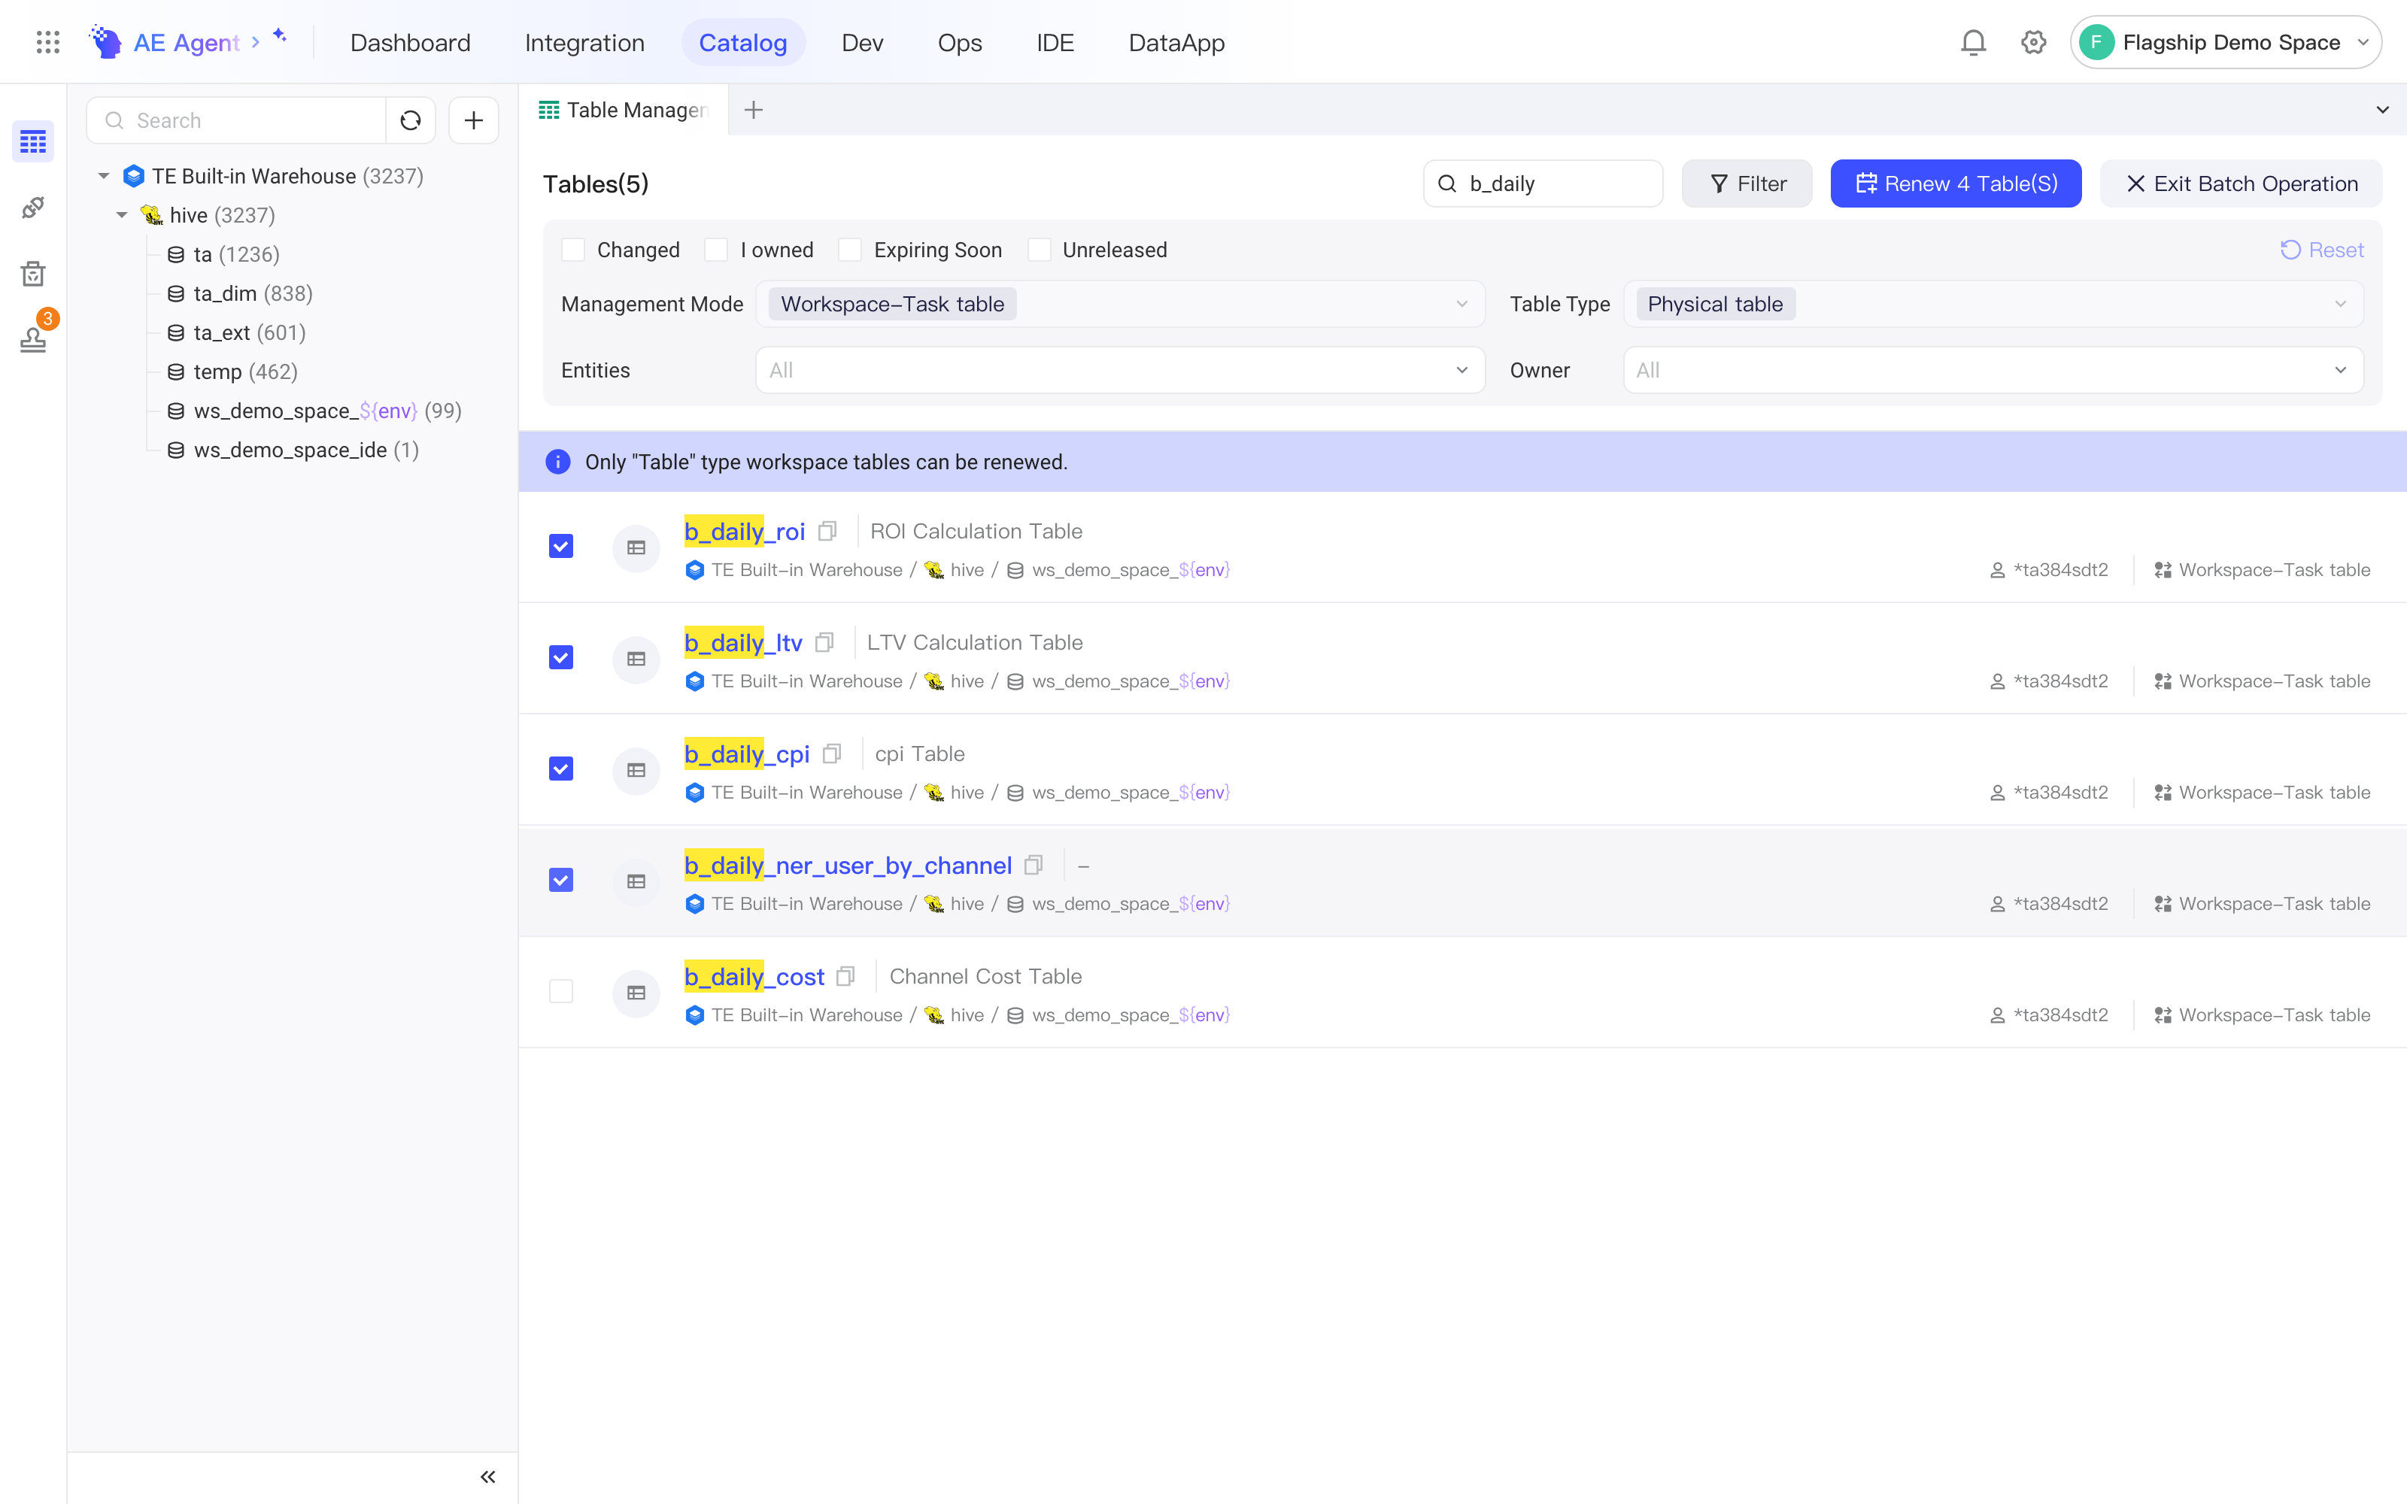This screenshot has width=2407, height=1504.
Task: Refresh the catalog tree
Action: coord(411,120)
